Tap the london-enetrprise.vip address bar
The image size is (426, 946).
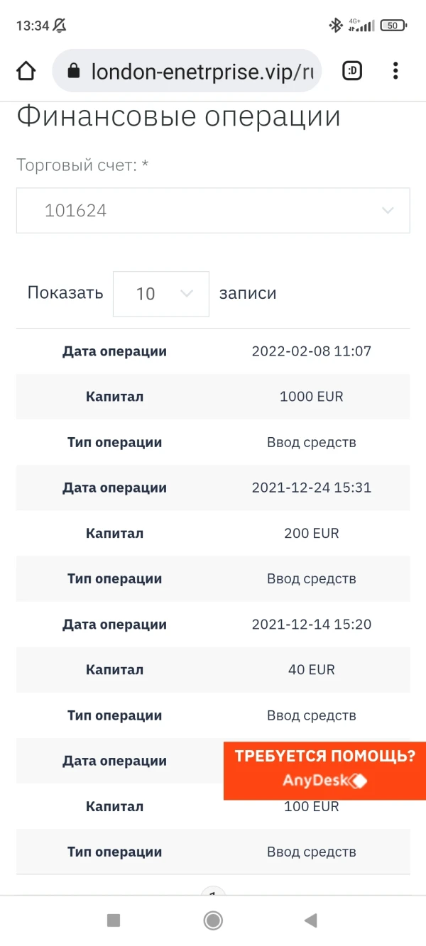pos(202,71)
